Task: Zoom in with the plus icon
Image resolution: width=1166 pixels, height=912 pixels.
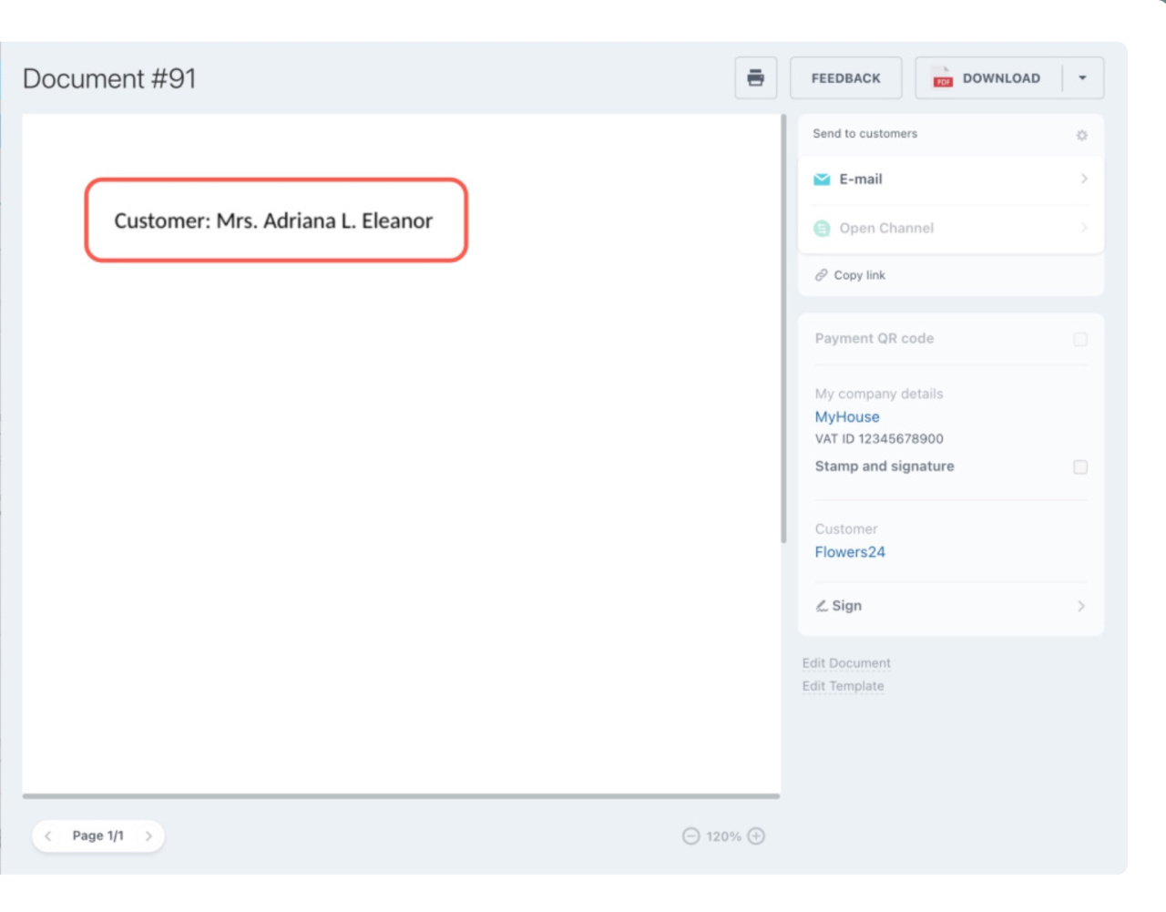Action: (x=756, y=836)
